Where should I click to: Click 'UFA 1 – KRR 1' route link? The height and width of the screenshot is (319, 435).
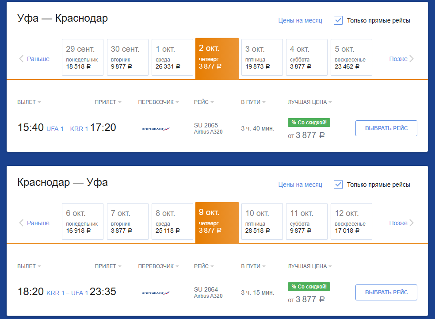(x=67, y=129)
